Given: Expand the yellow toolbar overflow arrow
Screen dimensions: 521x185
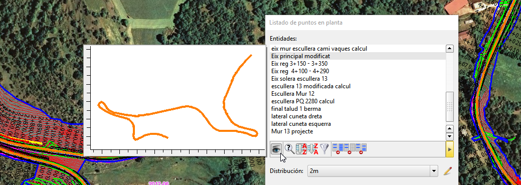Looking at the screenshot, I should (449, 149).
